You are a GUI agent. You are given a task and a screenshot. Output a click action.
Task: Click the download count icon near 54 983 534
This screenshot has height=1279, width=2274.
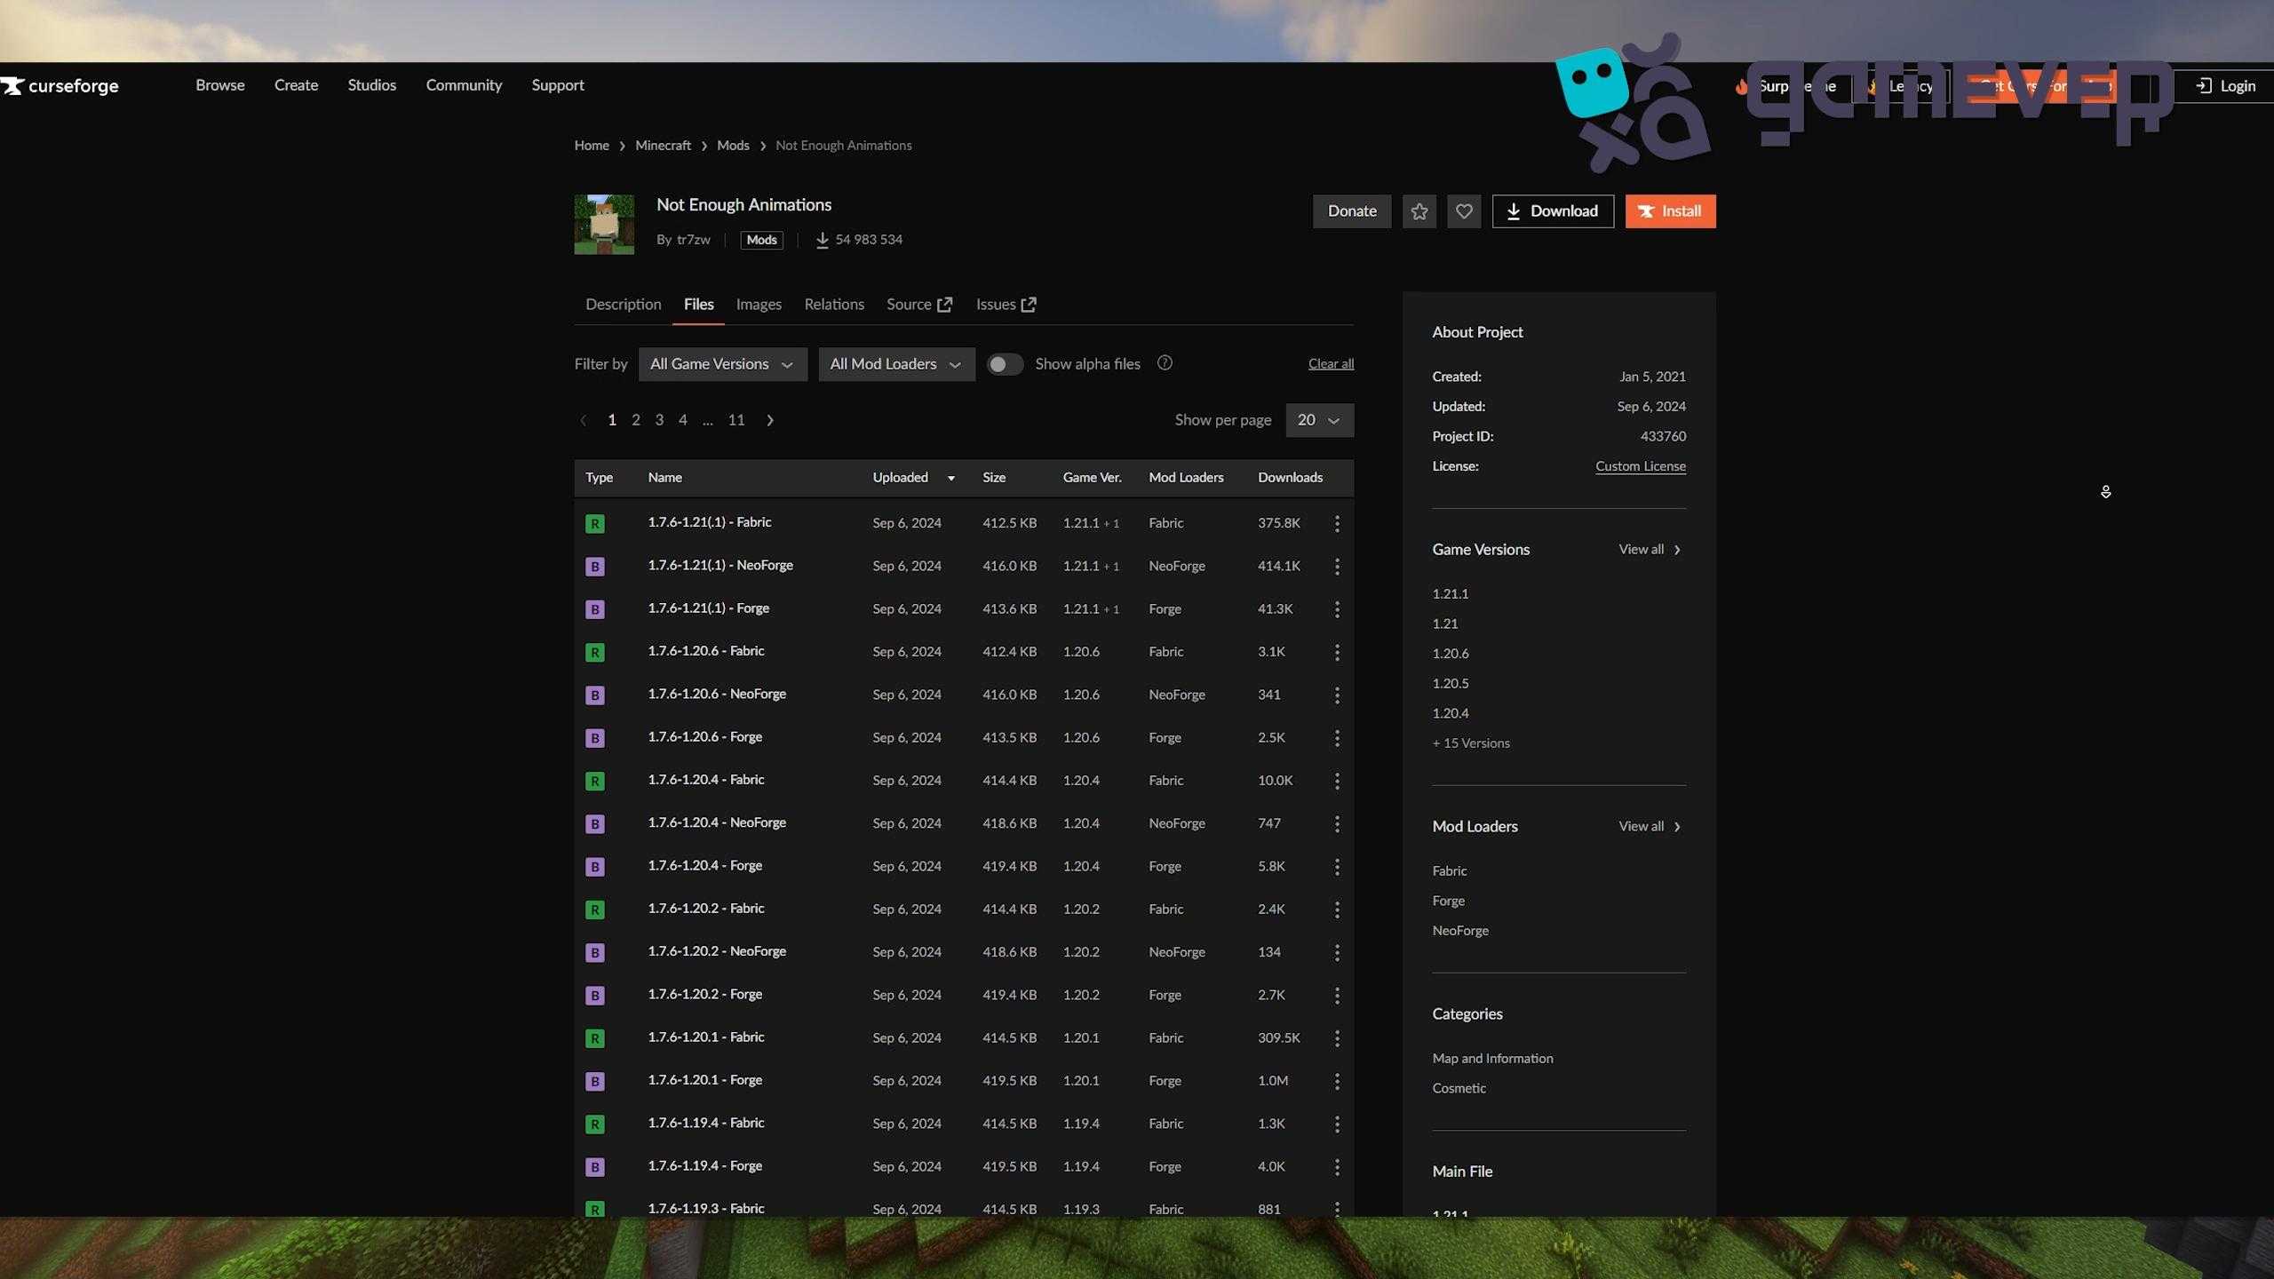[821, 240]
